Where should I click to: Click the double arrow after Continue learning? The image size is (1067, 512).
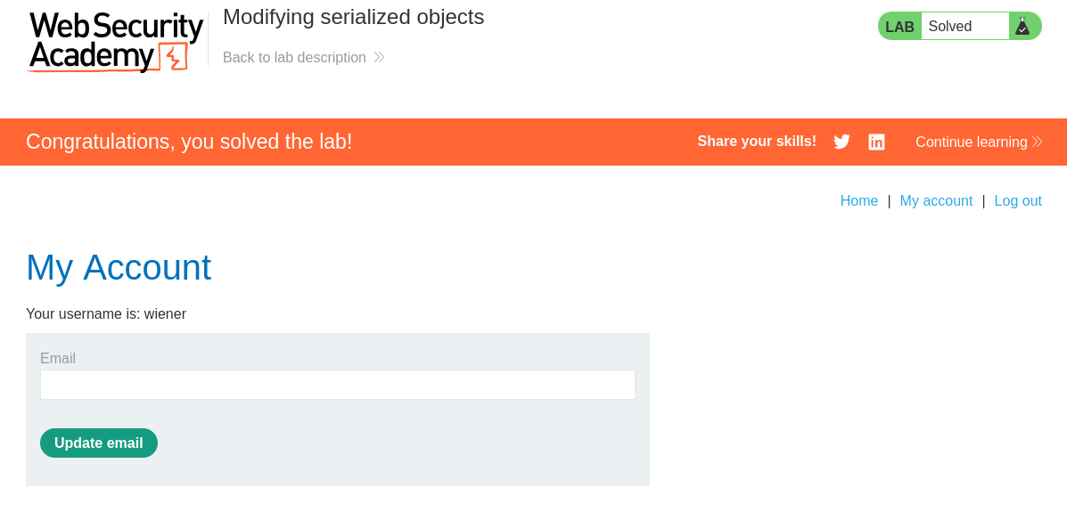(1037, 142)
